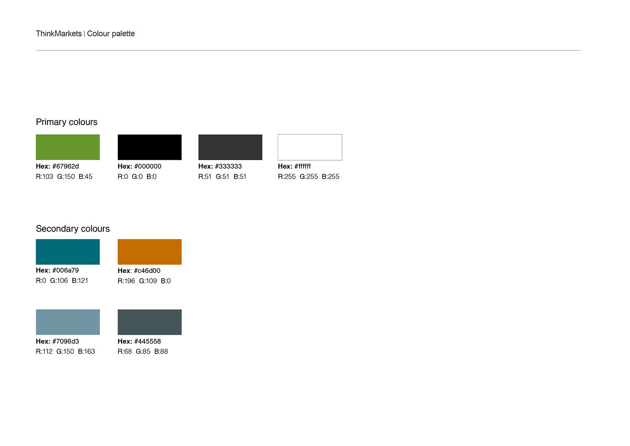630x446 pixels.
Task: Click the text Hex: #445558
Action: click(139, 341)
